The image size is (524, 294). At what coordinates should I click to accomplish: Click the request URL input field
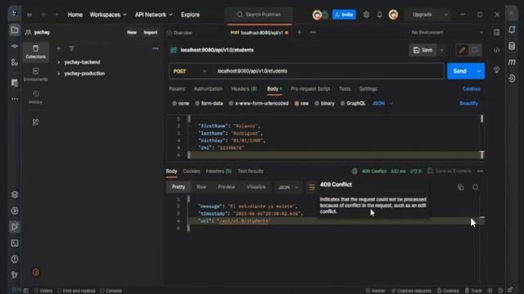[x=328, y=71]
